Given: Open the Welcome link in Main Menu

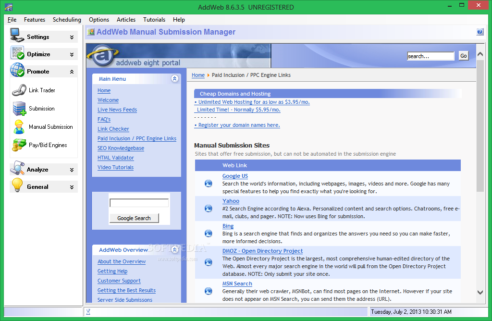Looking at the screenshot, I should click(x=108, y=100).
